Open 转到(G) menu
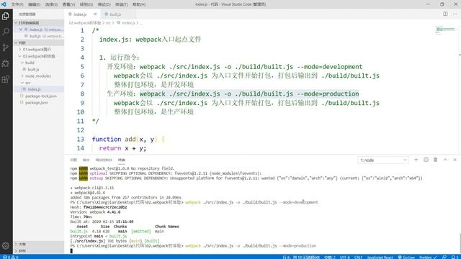This screenshot has height=259, width=461. (86, 4)
